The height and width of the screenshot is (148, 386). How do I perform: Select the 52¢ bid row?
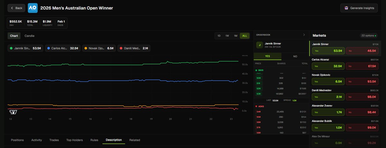pos(281,88)
